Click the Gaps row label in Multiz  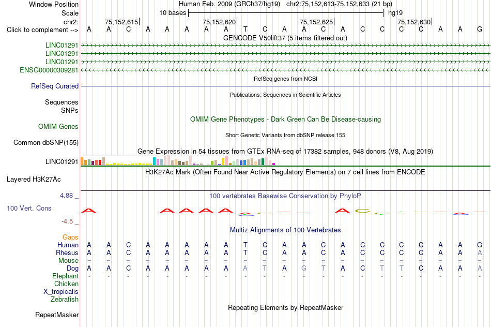(x=70, y=237)
